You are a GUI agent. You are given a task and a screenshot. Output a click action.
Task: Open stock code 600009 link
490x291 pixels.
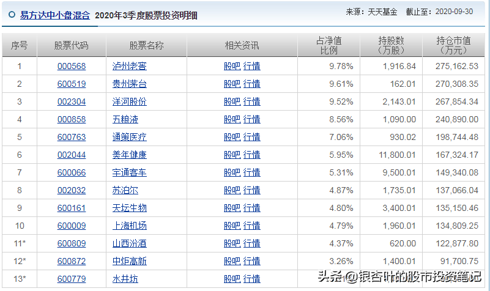pos(72,226)
